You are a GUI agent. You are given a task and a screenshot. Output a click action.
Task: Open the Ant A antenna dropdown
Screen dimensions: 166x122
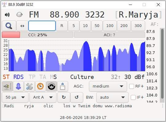[x=43, y=97]
